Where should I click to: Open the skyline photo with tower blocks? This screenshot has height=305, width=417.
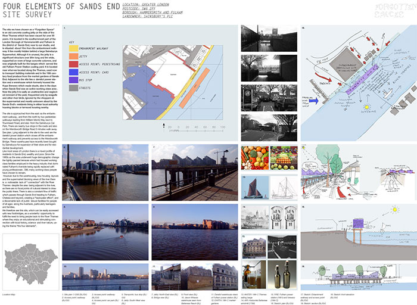(x=105, y=277)
